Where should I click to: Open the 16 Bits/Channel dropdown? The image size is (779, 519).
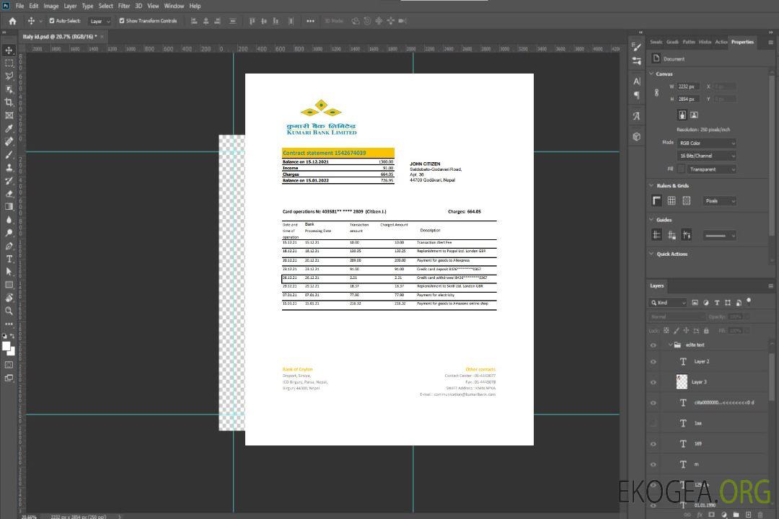pos(706,156)
